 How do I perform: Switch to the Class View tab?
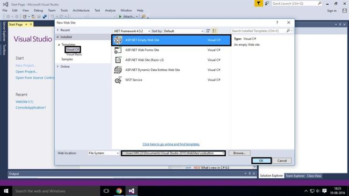tap(314, 176)
